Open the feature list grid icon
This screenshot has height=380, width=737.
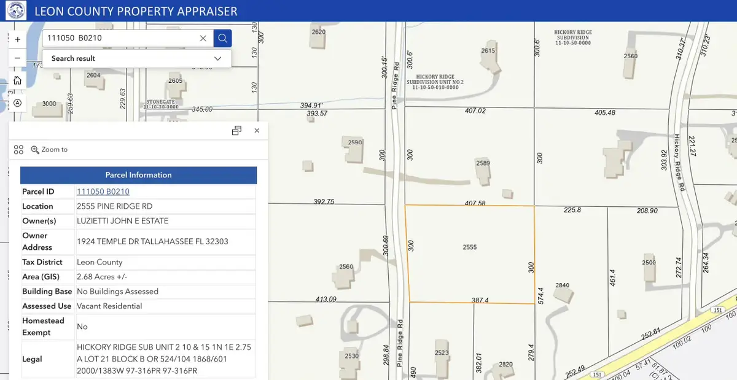(x=18, y=149)
